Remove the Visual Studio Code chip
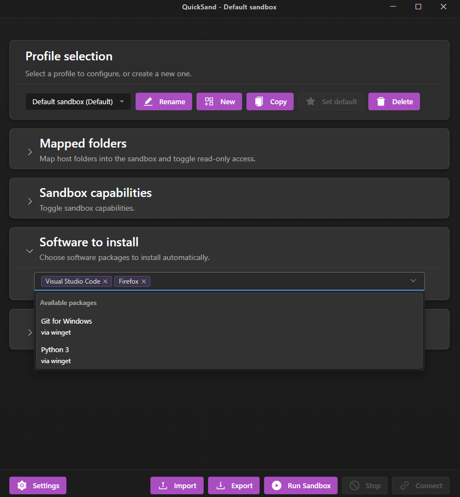 (x=105, y=281)
